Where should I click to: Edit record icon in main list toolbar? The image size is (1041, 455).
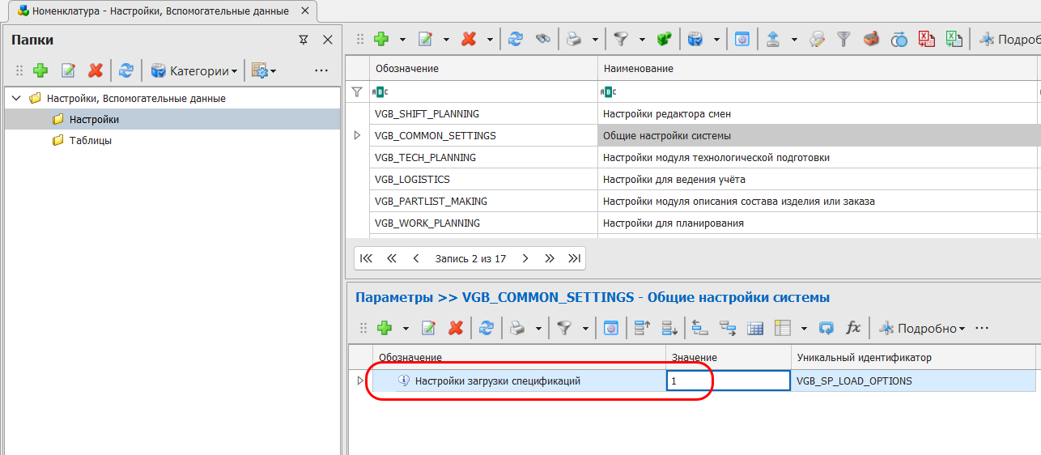pyautogui.click(x=426, y=39)
